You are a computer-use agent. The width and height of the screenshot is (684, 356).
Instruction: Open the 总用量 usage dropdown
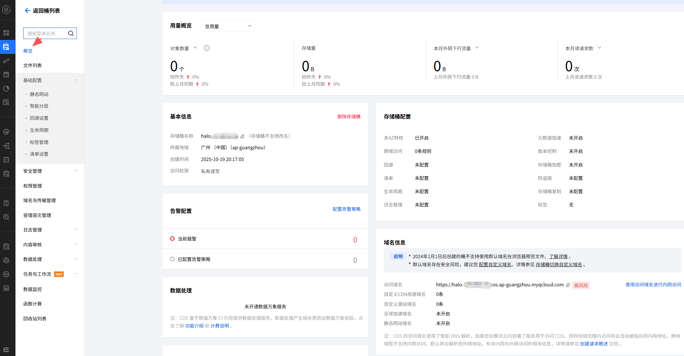point(228,26)
